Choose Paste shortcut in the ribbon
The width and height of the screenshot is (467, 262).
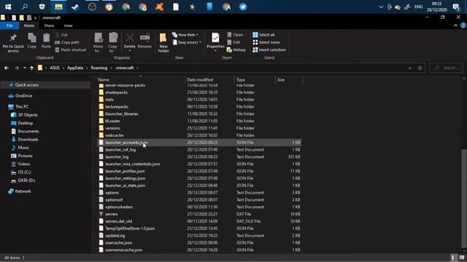[x=71, y=49]
